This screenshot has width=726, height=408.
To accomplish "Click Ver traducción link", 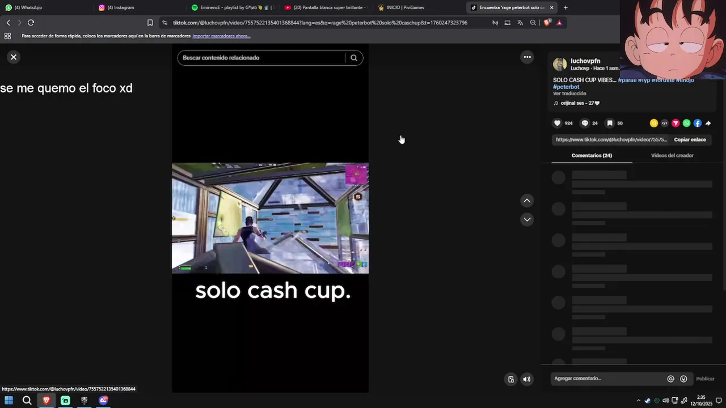I will point(569,93).
